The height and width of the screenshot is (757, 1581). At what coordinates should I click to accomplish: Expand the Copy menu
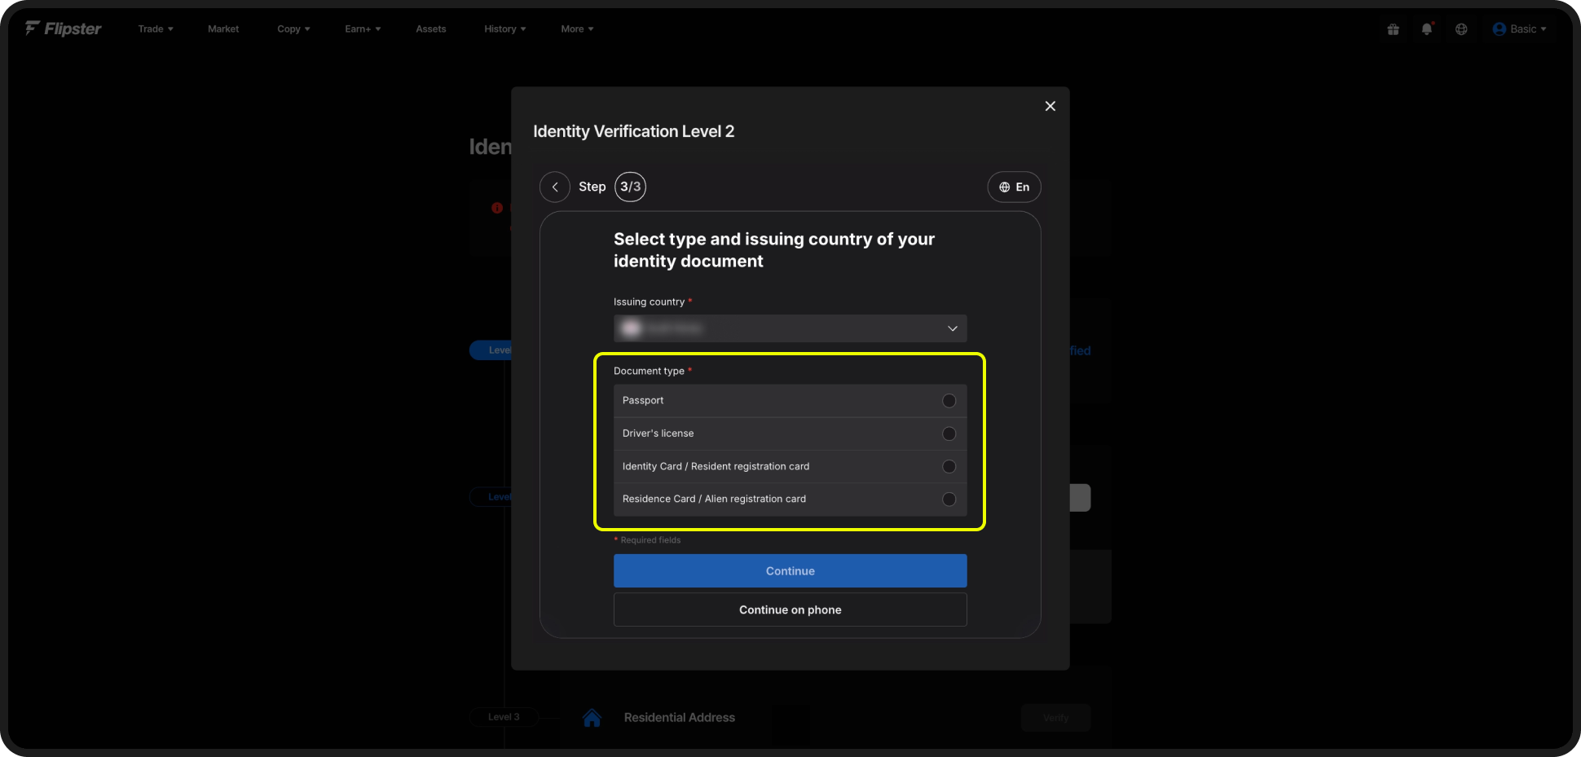point(293,29)
